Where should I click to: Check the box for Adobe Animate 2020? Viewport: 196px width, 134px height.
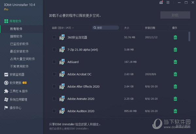point(54,99)
